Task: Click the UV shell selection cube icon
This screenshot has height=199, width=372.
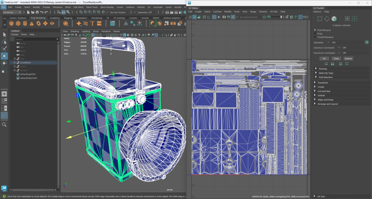Action: (x=334, y=18)
